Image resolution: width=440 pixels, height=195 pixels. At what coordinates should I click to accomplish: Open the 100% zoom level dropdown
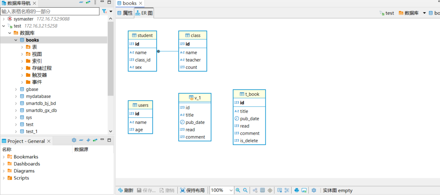[x=231, y=190]
